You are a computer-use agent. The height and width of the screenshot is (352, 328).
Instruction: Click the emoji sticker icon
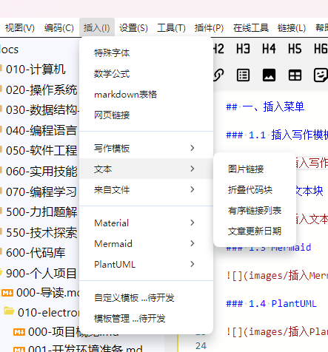click(x=321, y=75)
